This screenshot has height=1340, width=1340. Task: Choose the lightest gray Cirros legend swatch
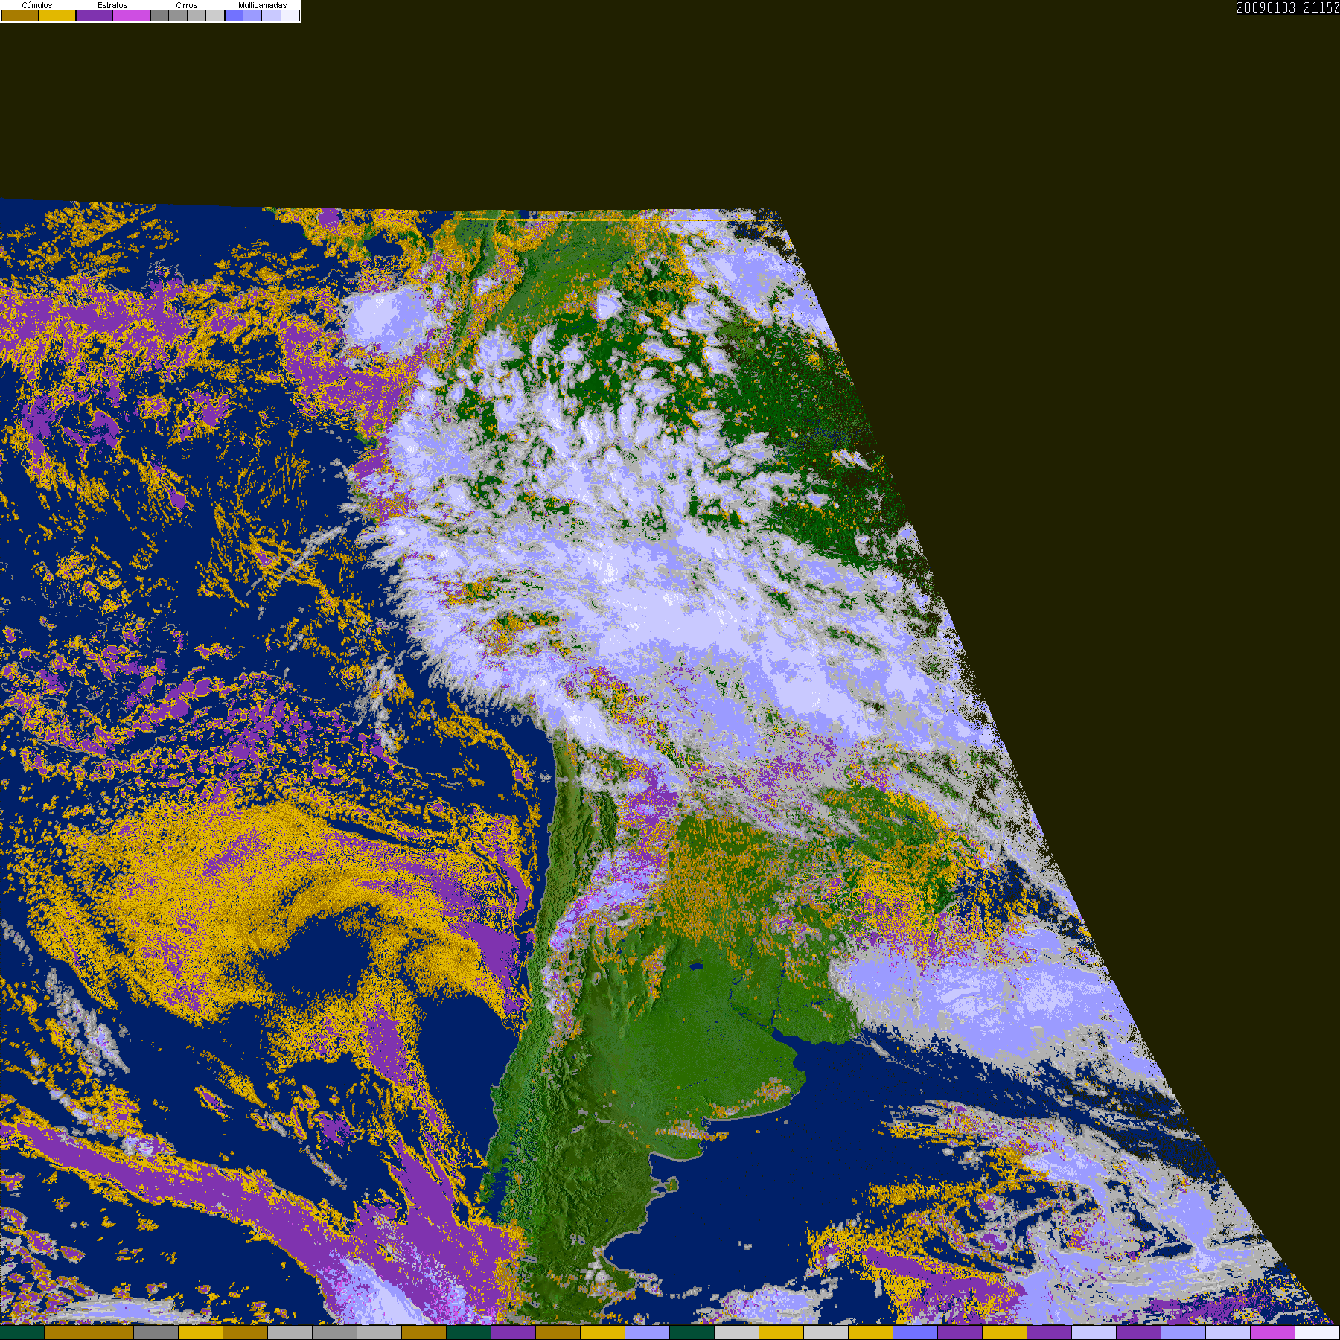(x=215, y=16)
